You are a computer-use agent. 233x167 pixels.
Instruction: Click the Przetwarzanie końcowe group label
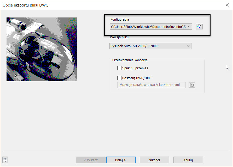coord(130,60)
